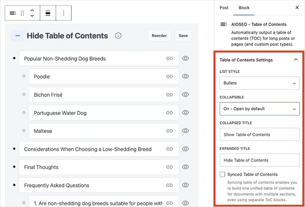Open the Collapsible dropdown
This screenshot has width=305, height=207.
point(259,109)
